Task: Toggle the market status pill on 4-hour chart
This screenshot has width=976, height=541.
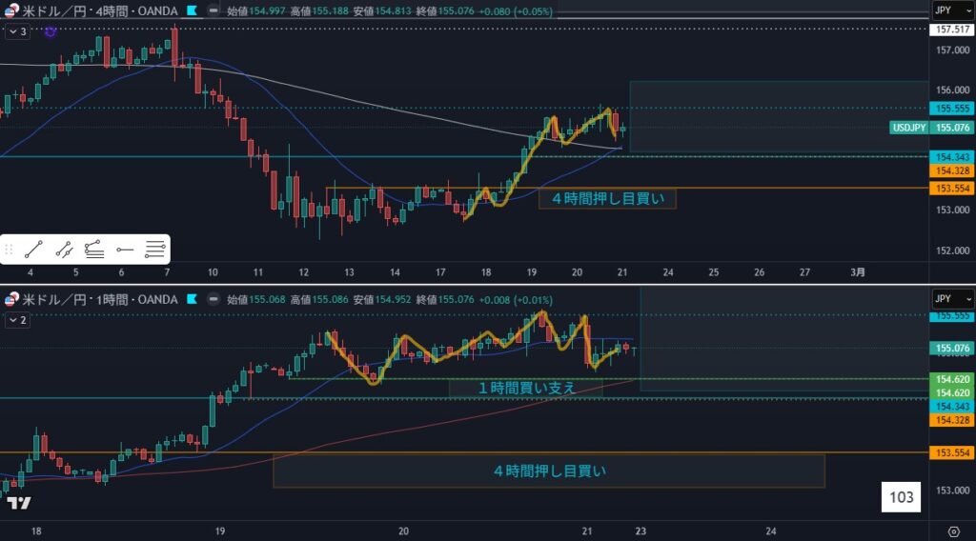Action: coord(214,10)
